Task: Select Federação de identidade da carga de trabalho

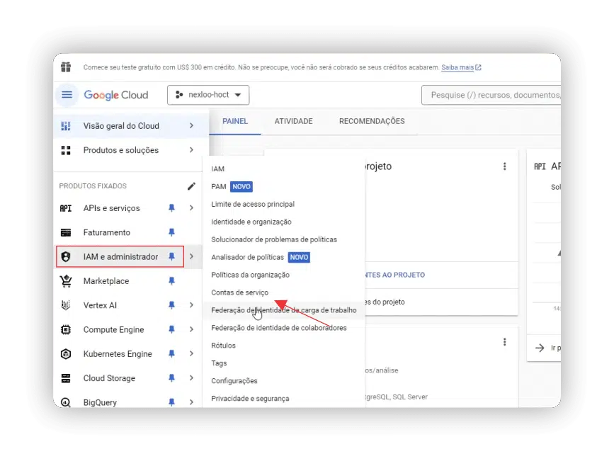Action: point(284,310)
